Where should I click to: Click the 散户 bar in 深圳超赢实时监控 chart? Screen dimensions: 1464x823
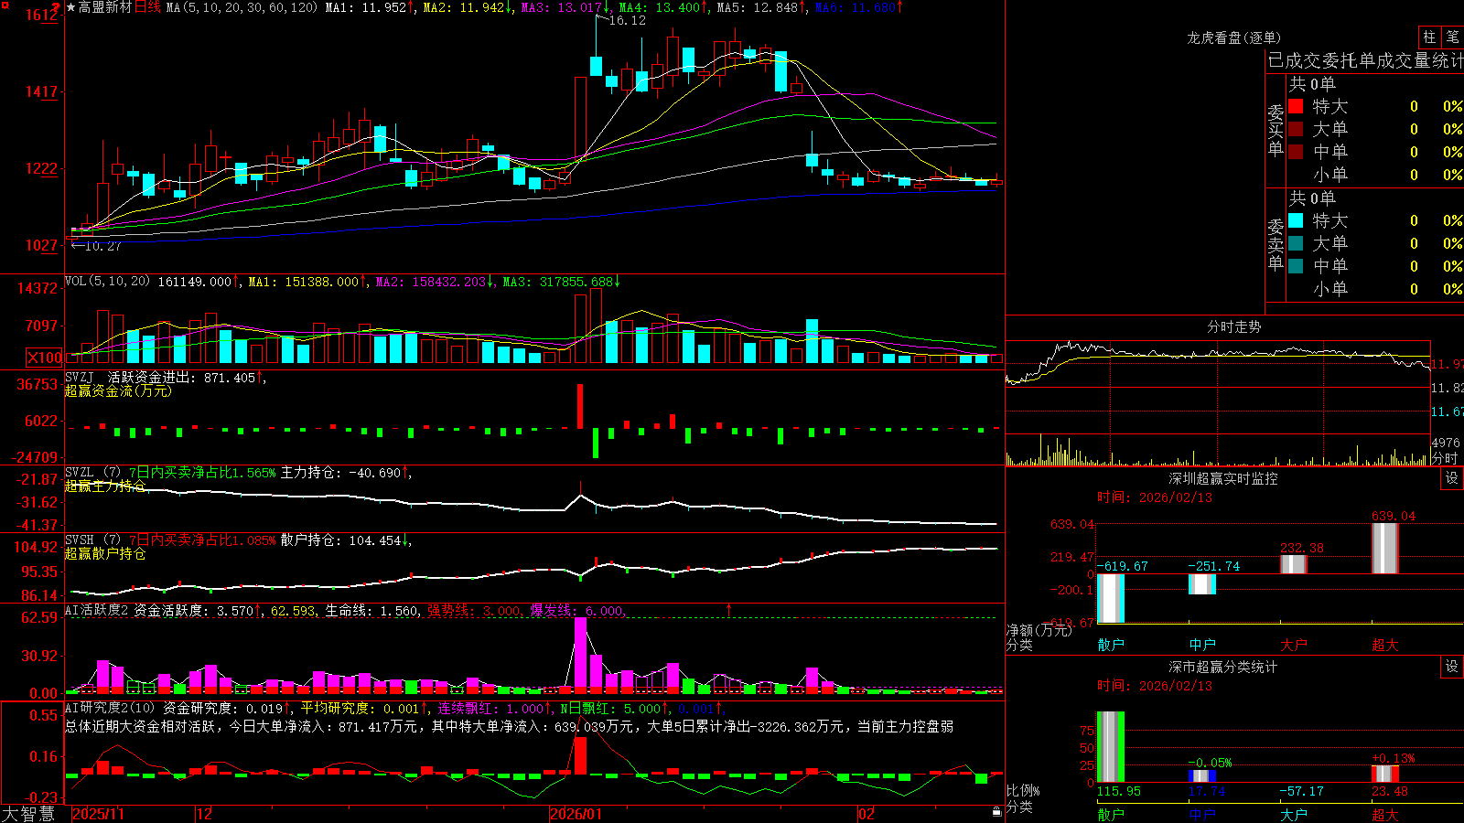[1111, 598]
